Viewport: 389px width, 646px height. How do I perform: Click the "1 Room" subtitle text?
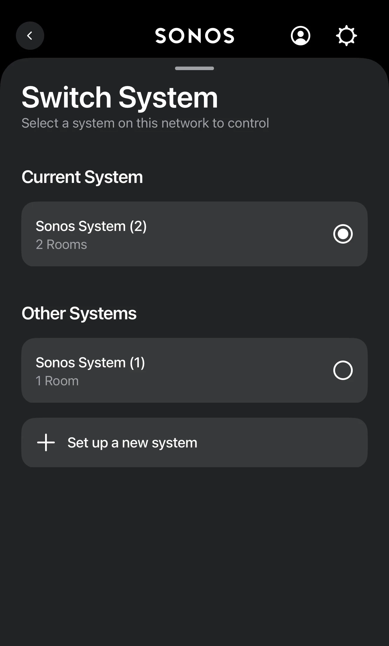57,381
